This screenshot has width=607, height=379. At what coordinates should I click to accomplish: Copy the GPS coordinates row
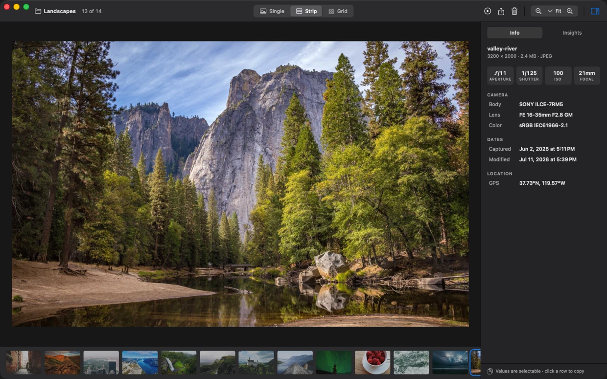coord(543,183)
